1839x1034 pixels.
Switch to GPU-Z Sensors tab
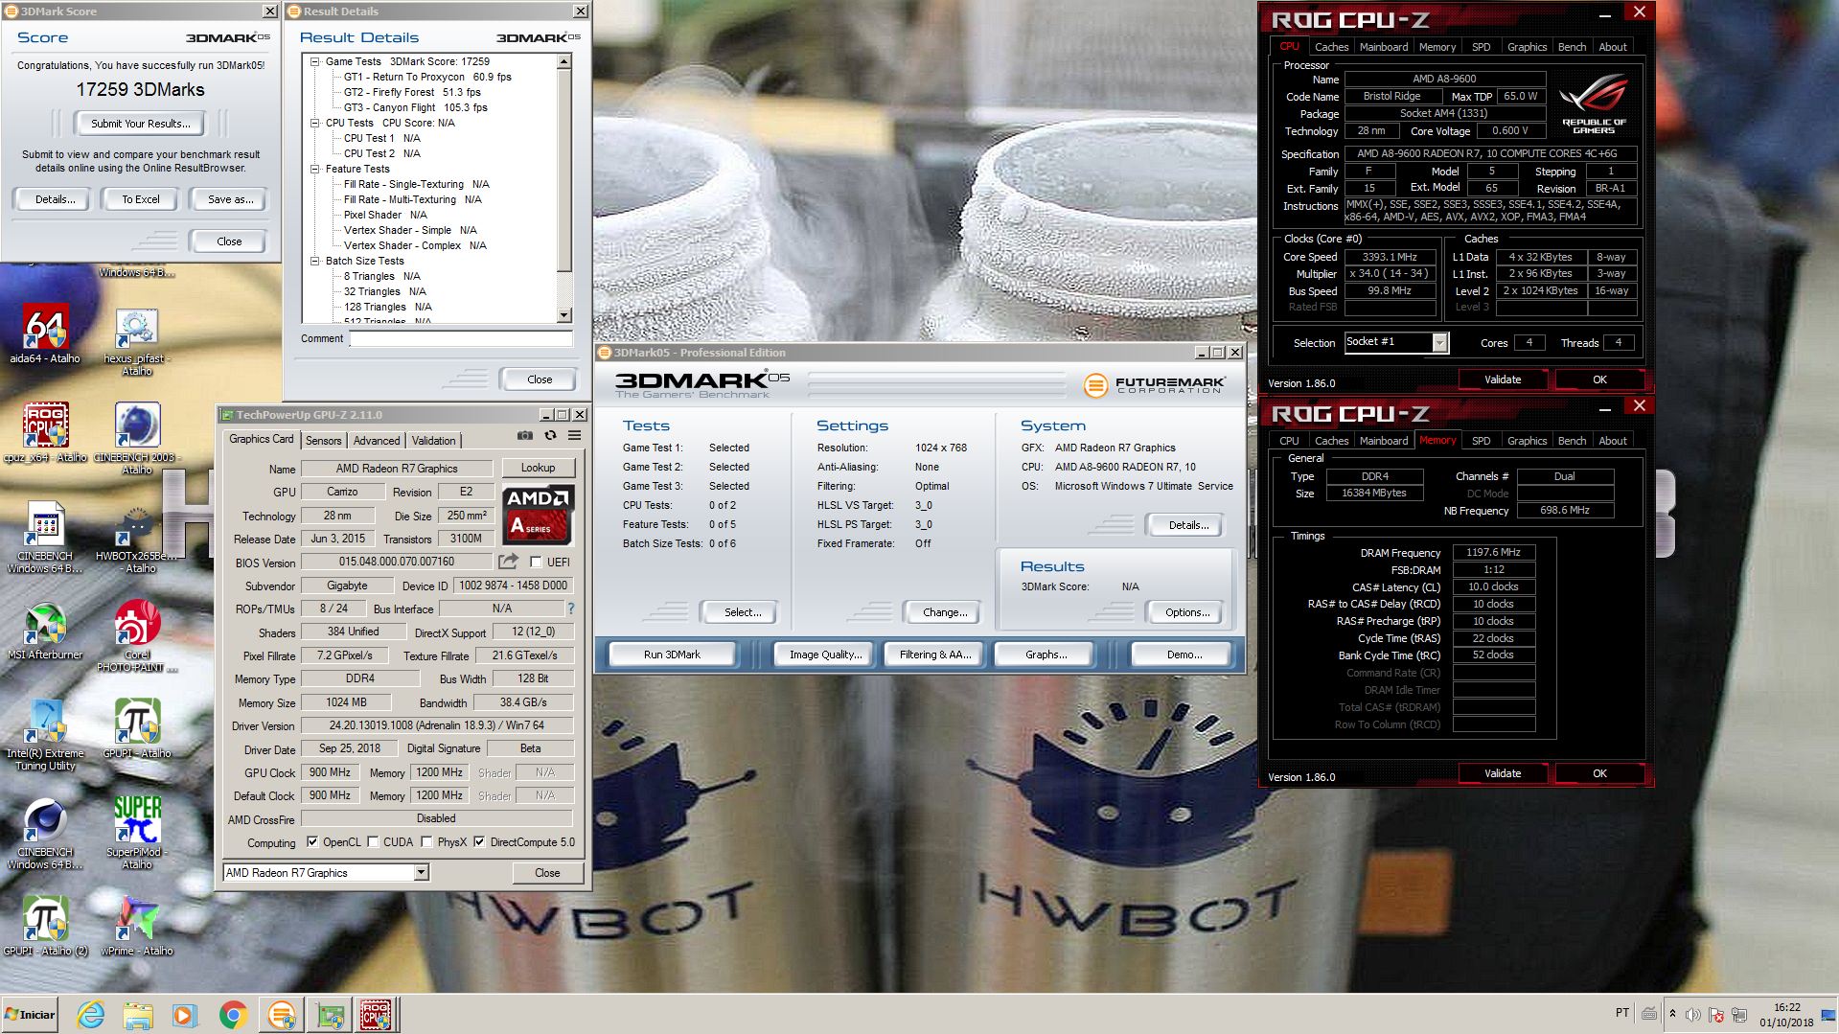[324, 441]
